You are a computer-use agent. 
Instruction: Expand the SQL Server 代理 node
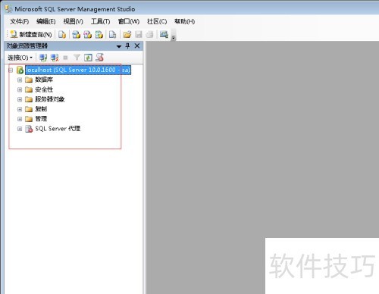pos(20,129)
